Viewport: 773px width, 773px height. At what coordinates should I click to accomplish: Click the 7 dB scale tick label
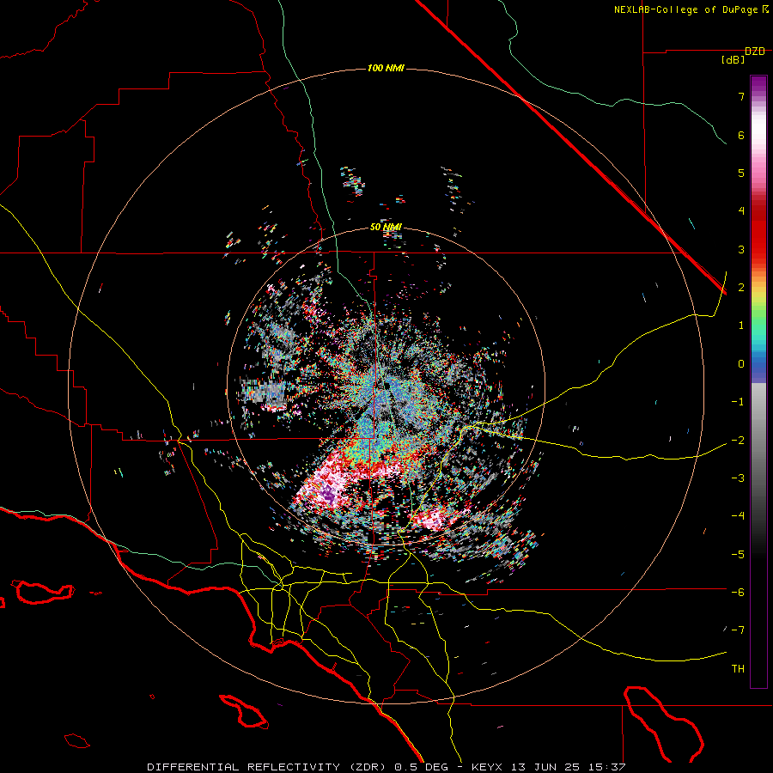741,96
